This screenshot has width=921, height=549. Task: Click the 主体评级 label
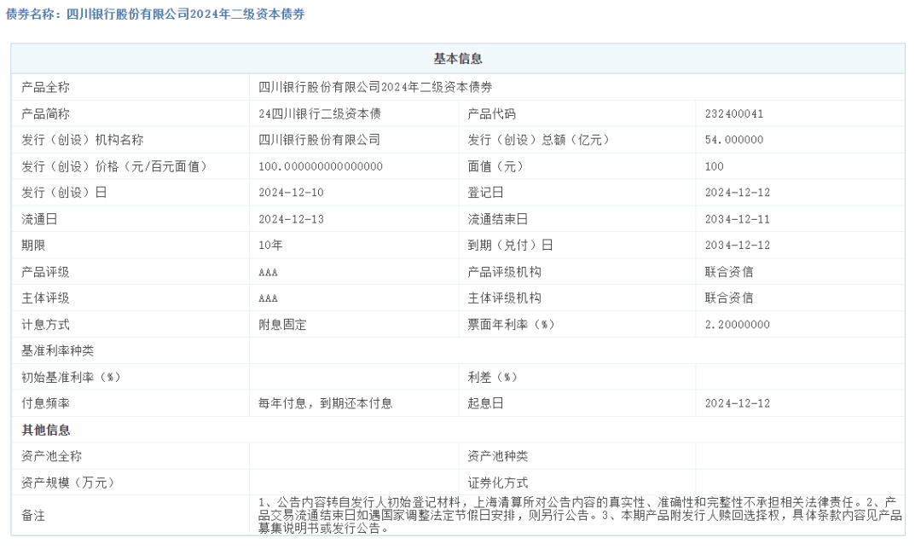pyautogui.click(x=45, y=298)
